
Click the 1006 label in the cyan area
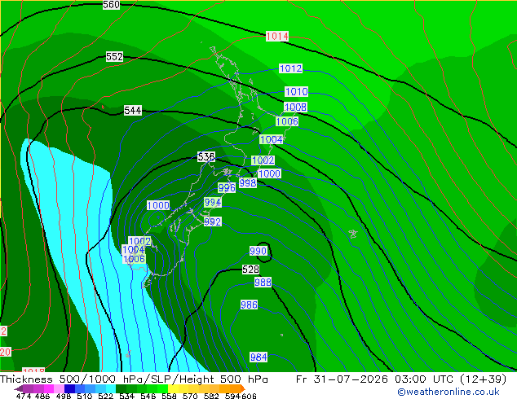134,259
